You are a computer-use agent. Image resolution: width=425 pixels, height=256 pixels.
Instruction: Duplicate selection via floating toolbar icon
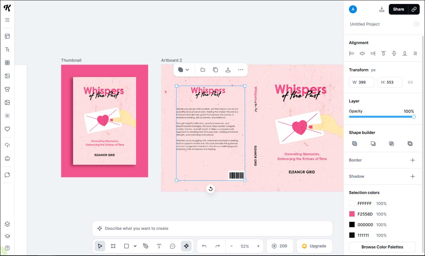[x=215, y=70]
